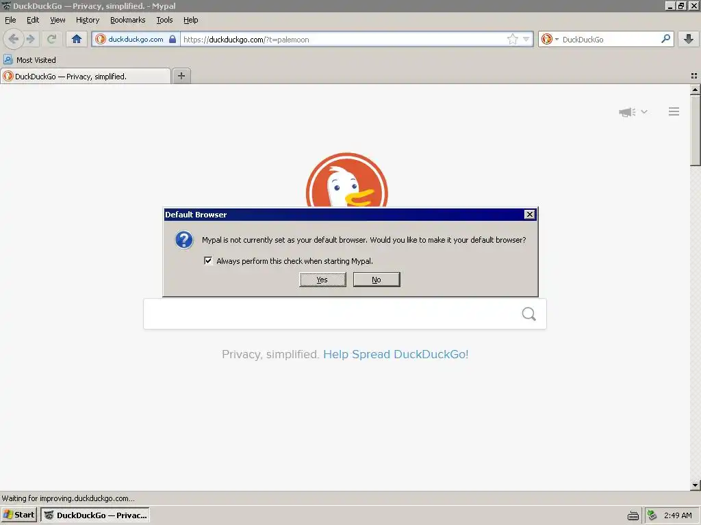701x525 pixels.
Task: Click the vertical scrollbar down arrow
Action: pyautogui.click(x=695, y=485)
